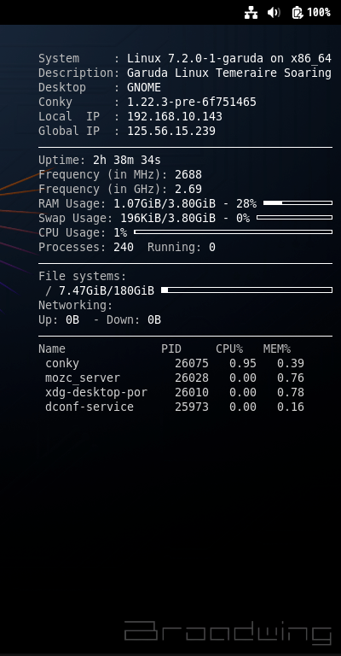Click the Name column header
341x656 pixels.
coord(52,348)
